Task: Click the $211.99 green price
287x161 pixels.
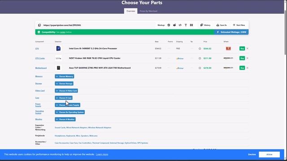Action: (207, 58)
